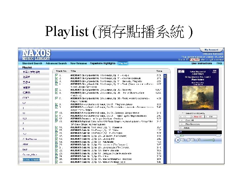Click track 17 Suite No. 2 title
Image resolution: width=238 pixels, height=178 pixels.
[99, 136]
